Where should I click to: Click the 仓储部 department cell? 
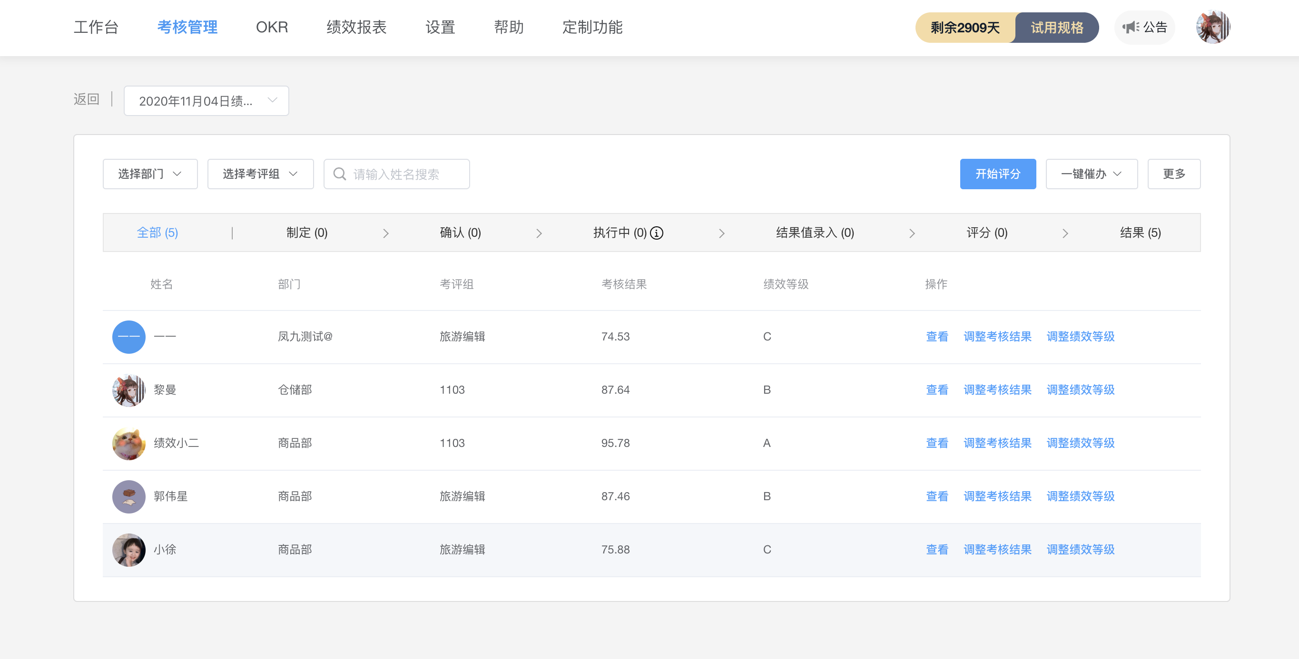pyautogui.click(x=295, y=390)
